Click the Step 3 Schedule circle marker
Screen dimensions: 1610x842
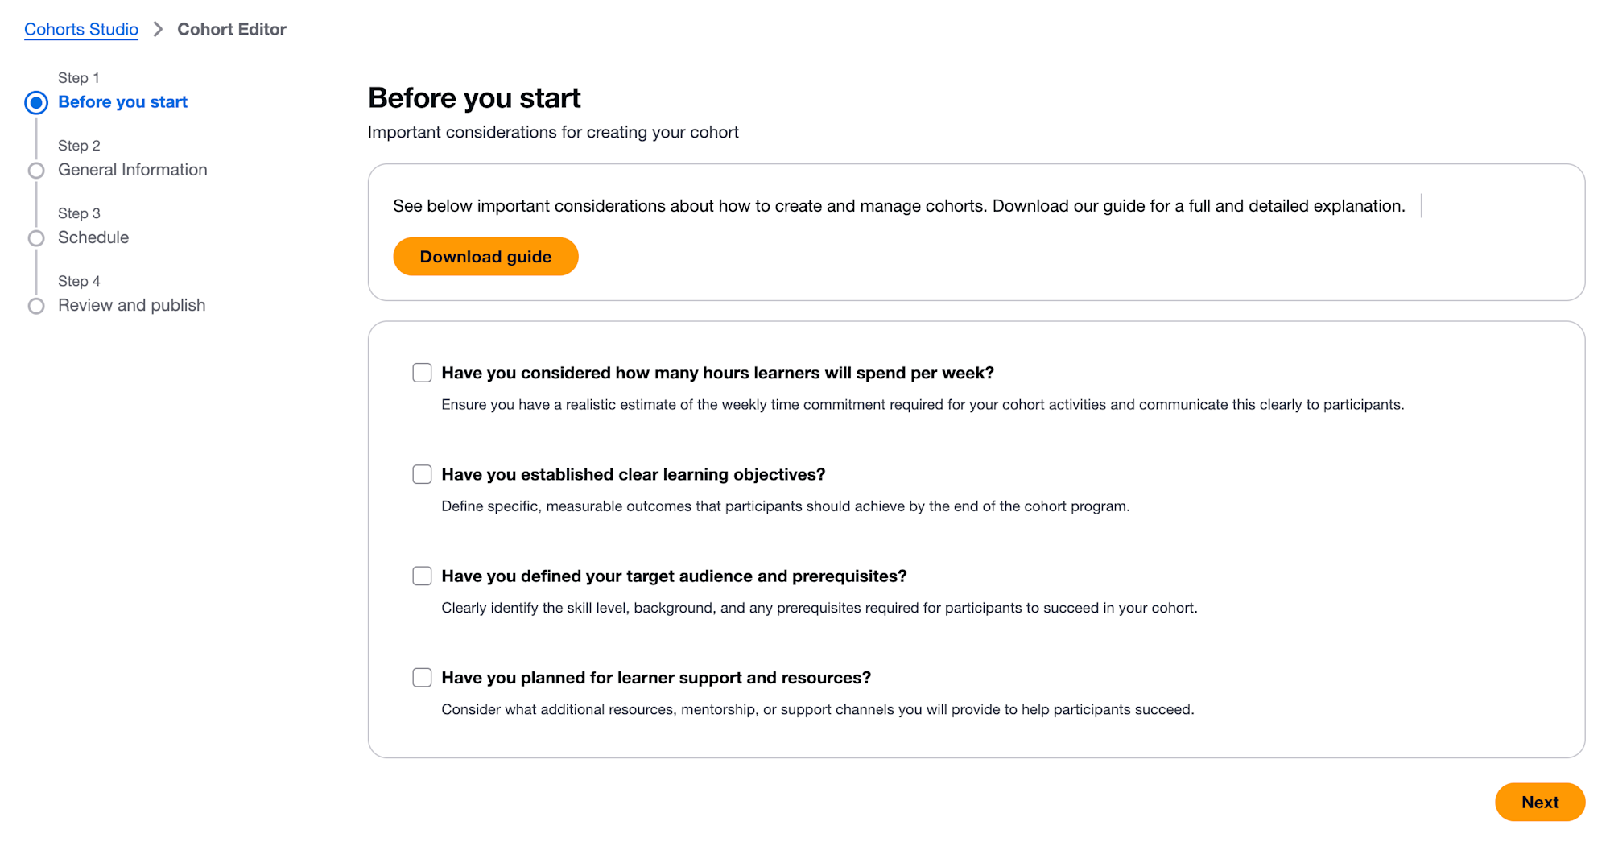[36, 238]
